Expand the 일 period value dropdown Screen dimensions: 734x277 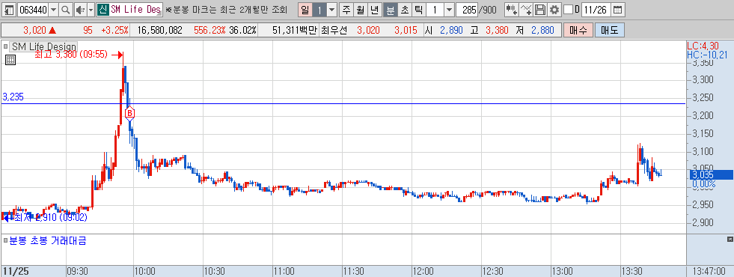[332, 10]
